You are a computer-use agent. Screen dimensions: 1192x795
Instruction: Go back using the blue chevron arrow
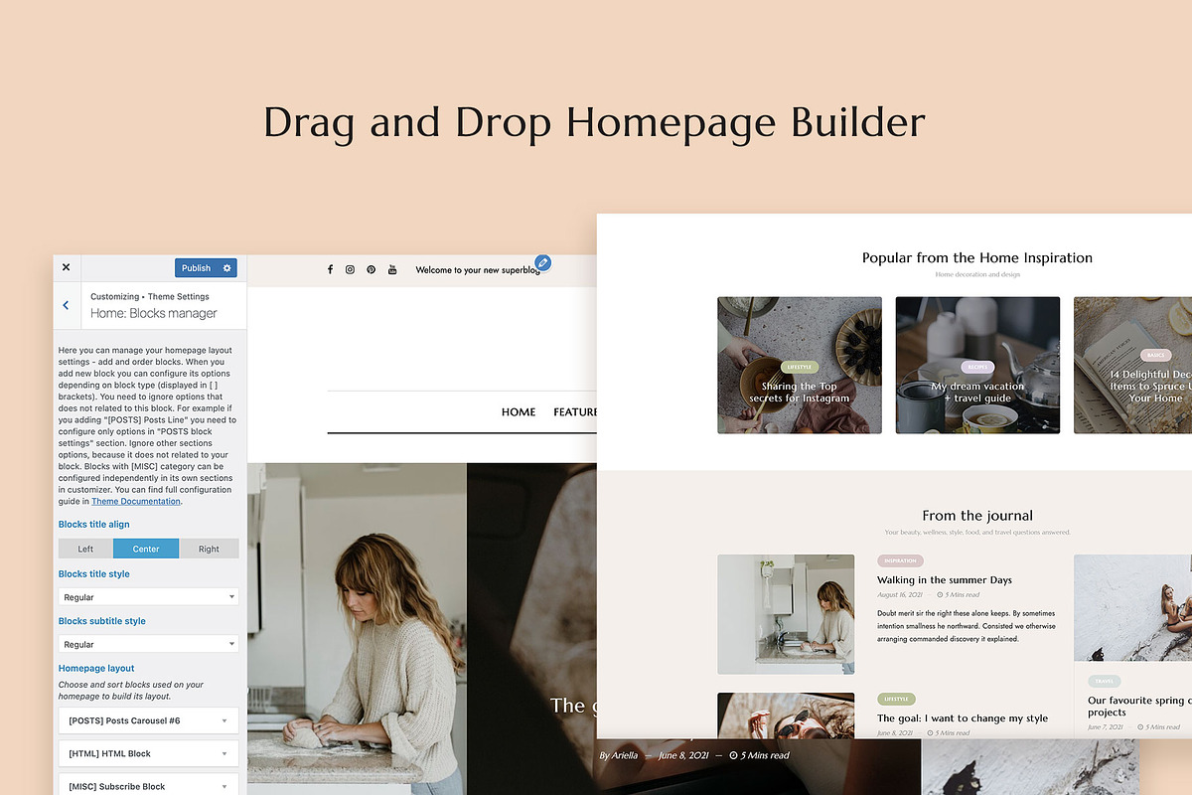click(x=66, y=305)
